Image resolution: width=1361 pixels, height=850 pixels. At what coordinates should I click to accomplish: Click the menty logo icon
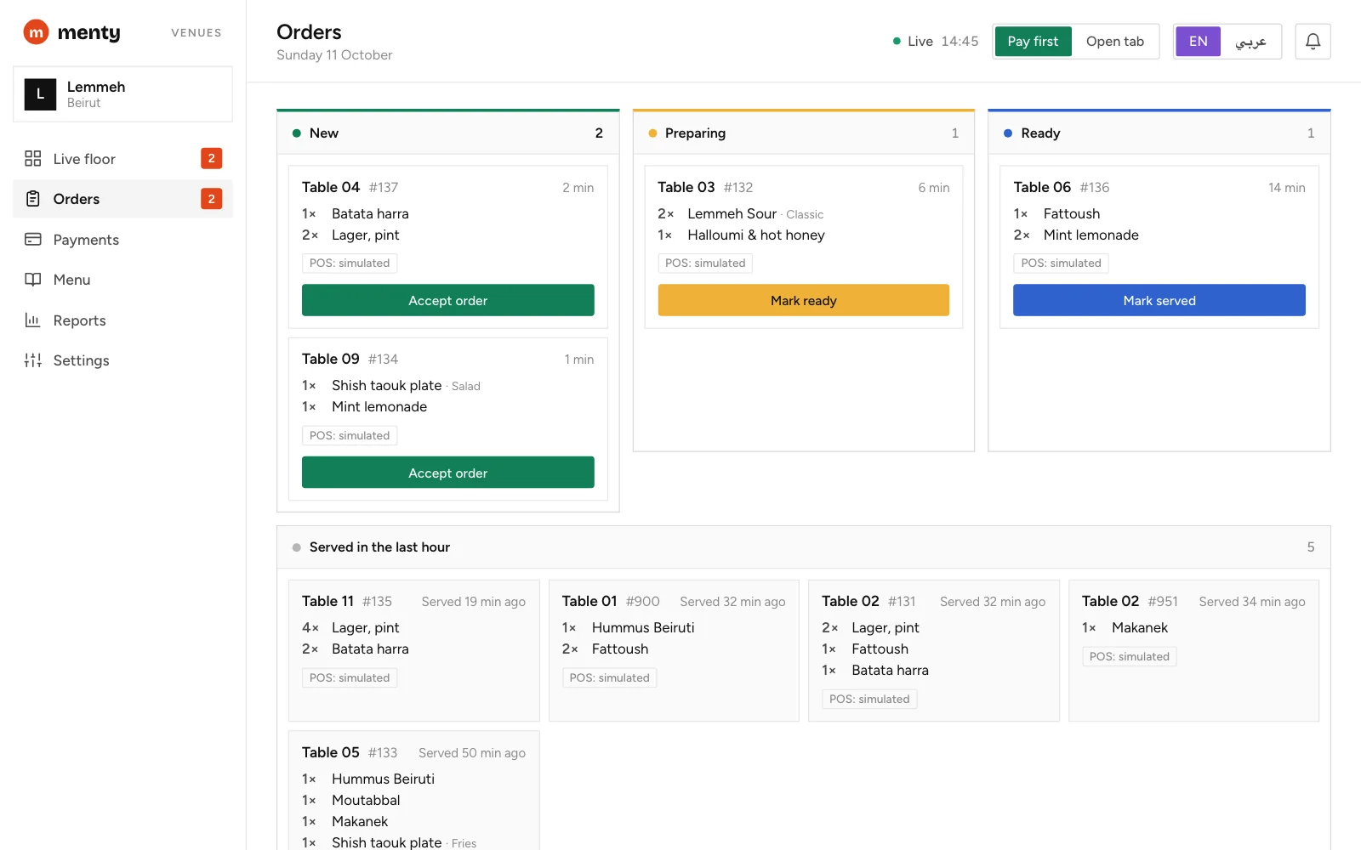(36, 32)
